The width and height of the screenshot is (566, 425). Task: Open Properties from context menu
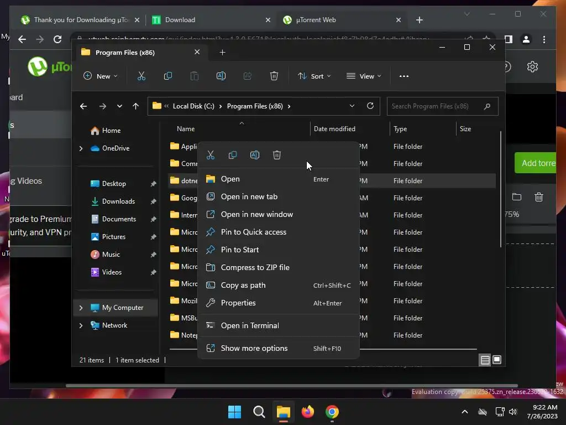279,303
